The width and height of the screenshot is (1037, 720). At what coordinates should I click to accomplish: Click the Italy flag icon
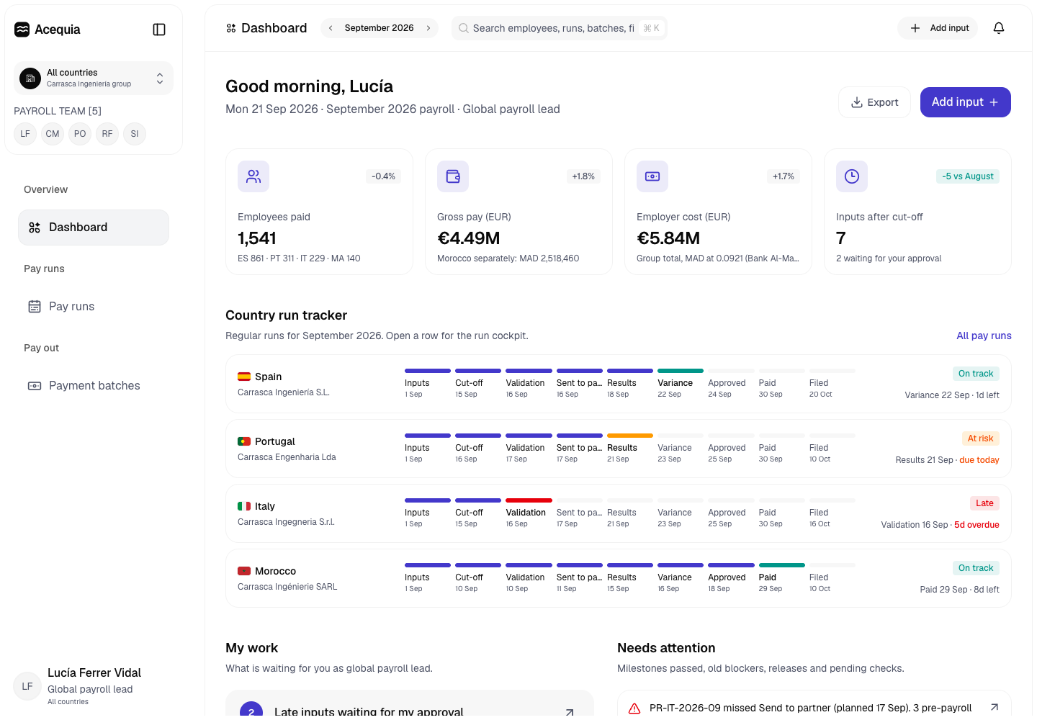coord(244,506)
